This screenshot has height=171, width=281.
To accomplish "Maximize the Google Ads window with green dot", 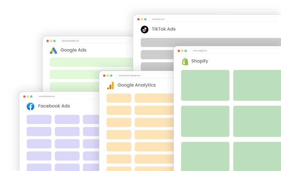I will tap(54, 41).
